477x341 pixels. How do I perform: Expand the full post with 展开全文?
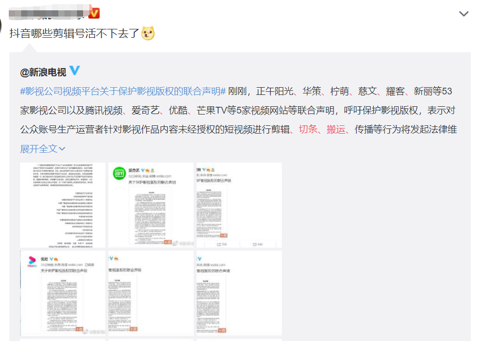(42, 149)
